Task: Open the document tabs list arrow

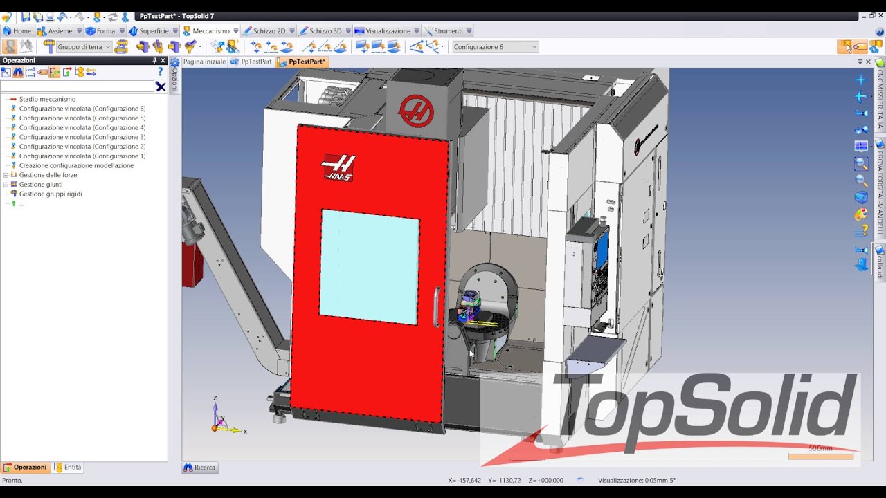Action: [860, 62]
